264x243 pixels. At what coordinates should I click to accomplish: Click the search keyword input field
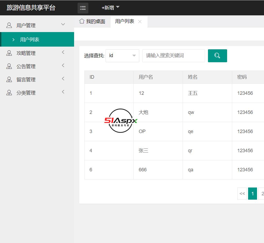pos(173,56)
